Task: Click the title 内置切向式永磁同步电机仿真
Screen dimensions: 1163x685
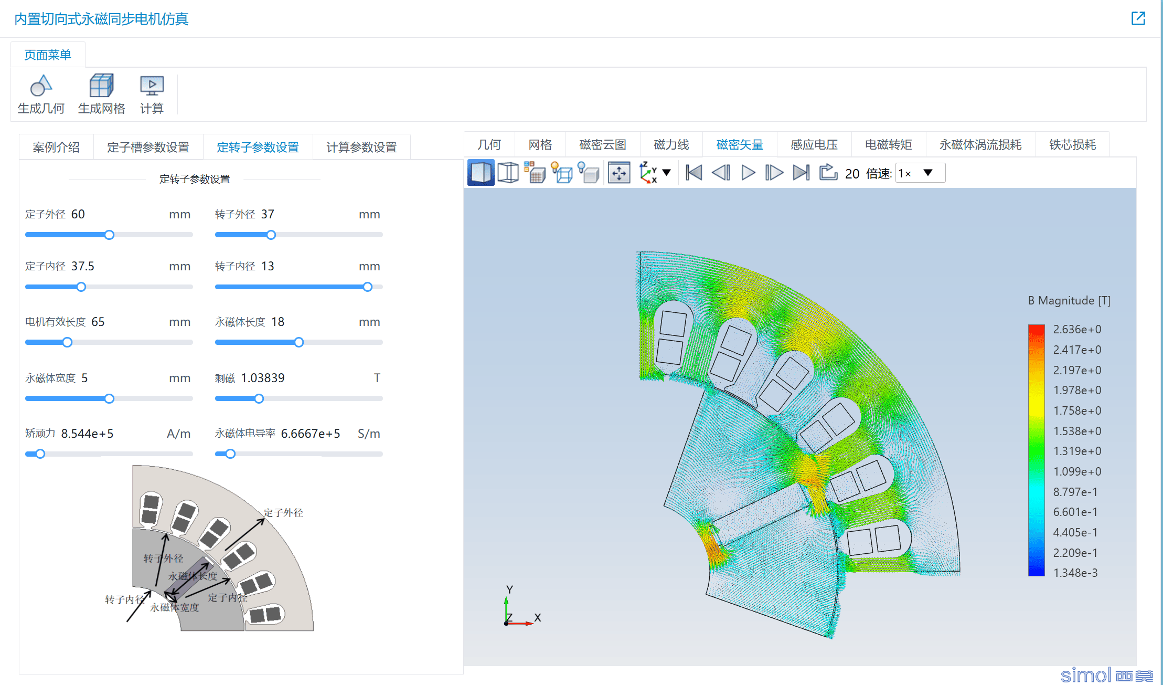Action: pyautogui.click(x=101, y=19)
